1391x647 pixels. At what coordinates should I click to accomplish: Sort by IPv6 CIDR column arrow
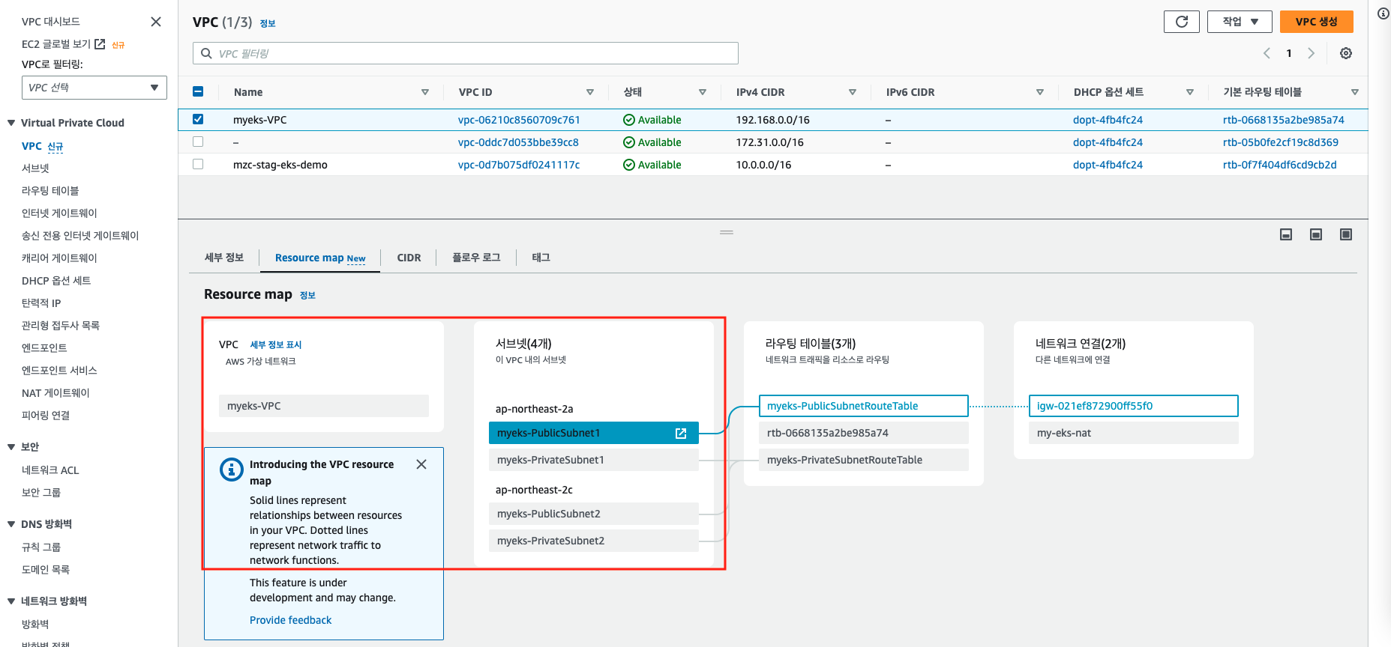click(1040, 92)
